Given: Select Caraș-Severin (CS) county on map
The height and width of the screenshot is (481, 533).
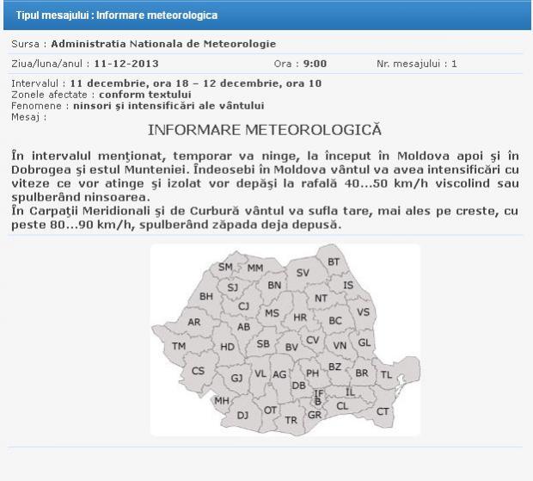Looking at the screenshot, I should tap(199, 371).
